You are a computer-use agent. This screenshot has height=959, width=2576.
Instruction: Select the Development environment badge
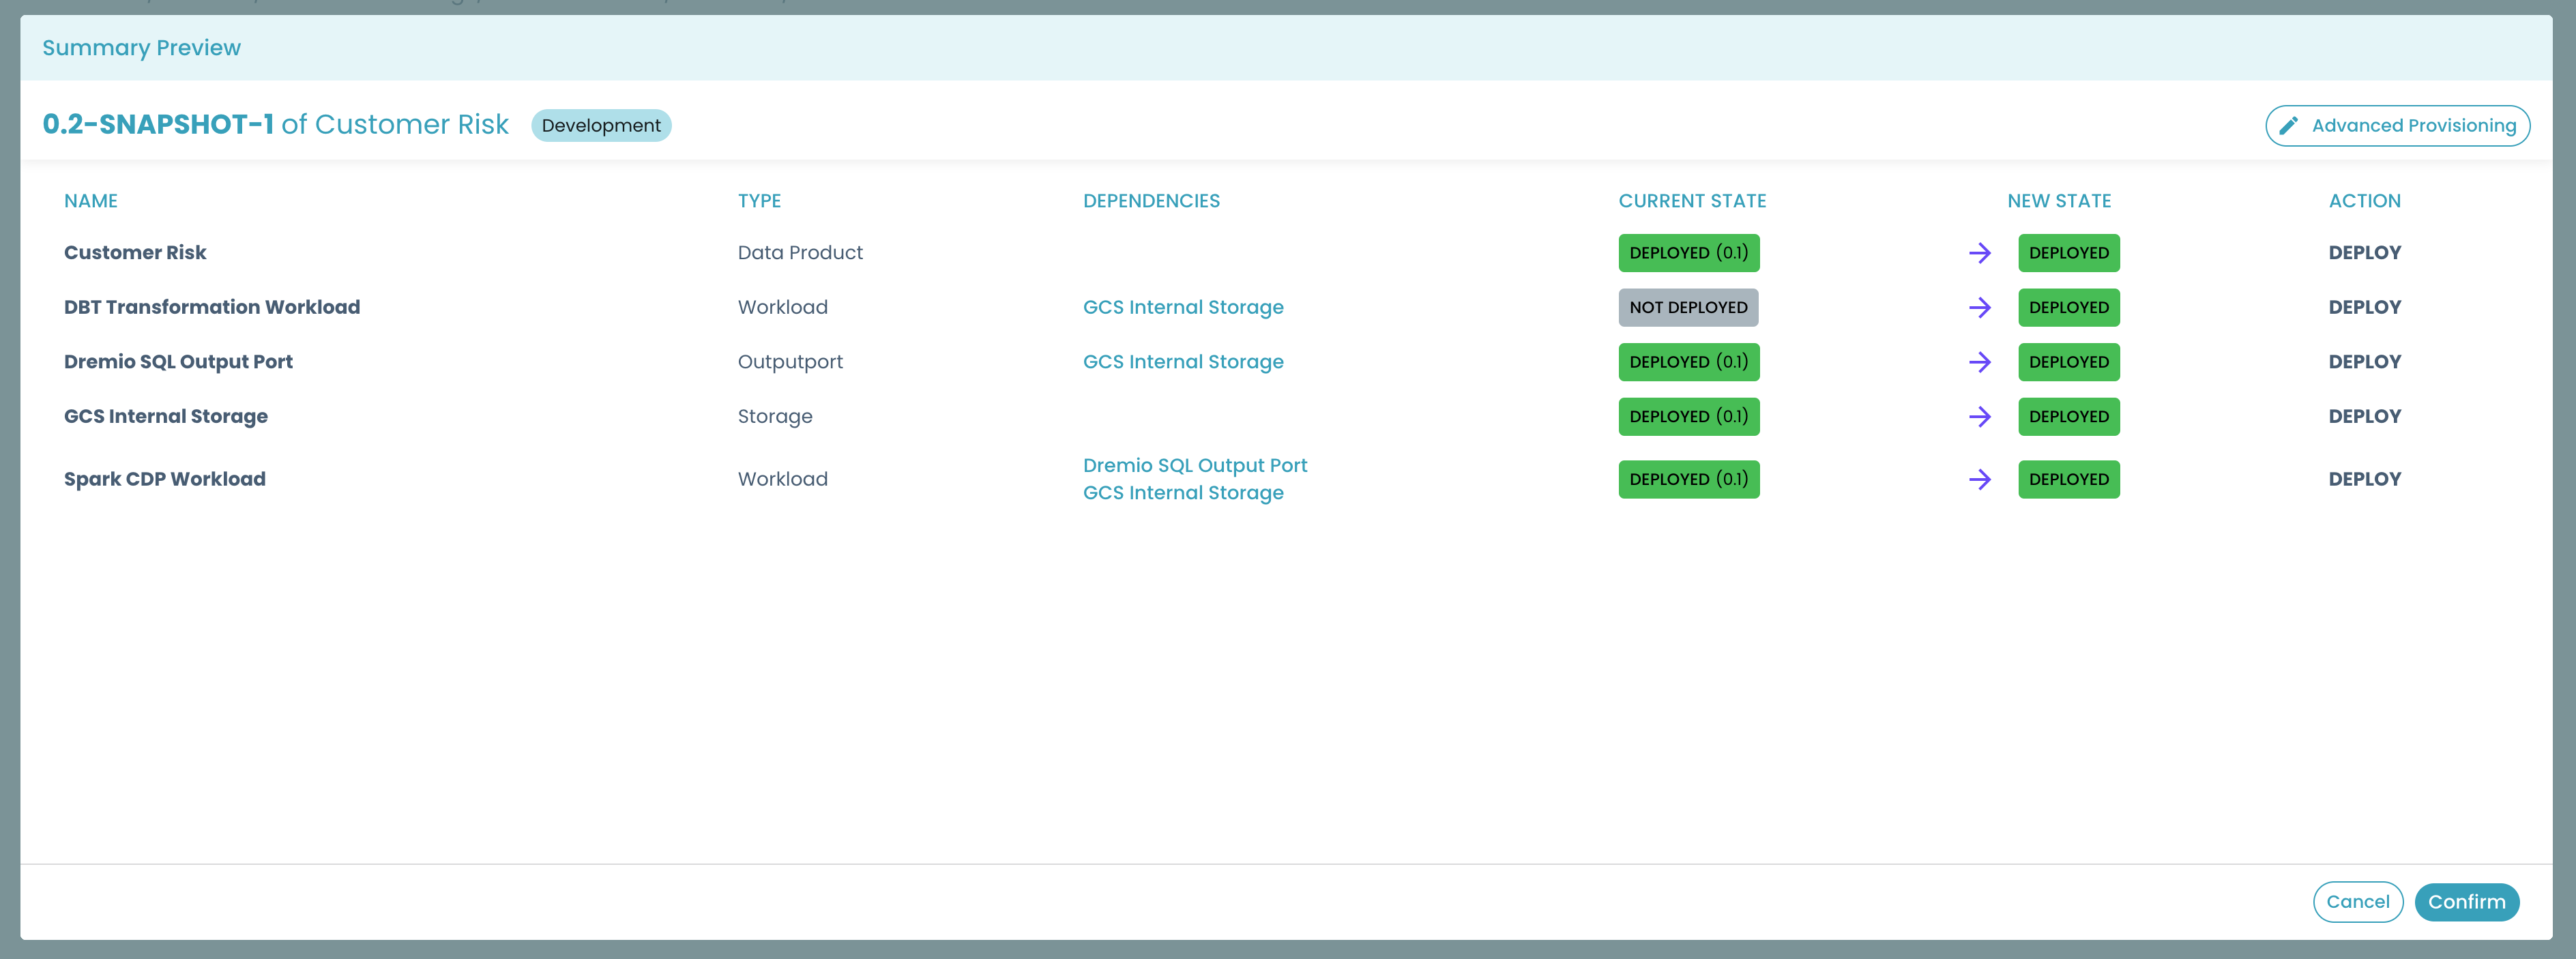point(601,125)
